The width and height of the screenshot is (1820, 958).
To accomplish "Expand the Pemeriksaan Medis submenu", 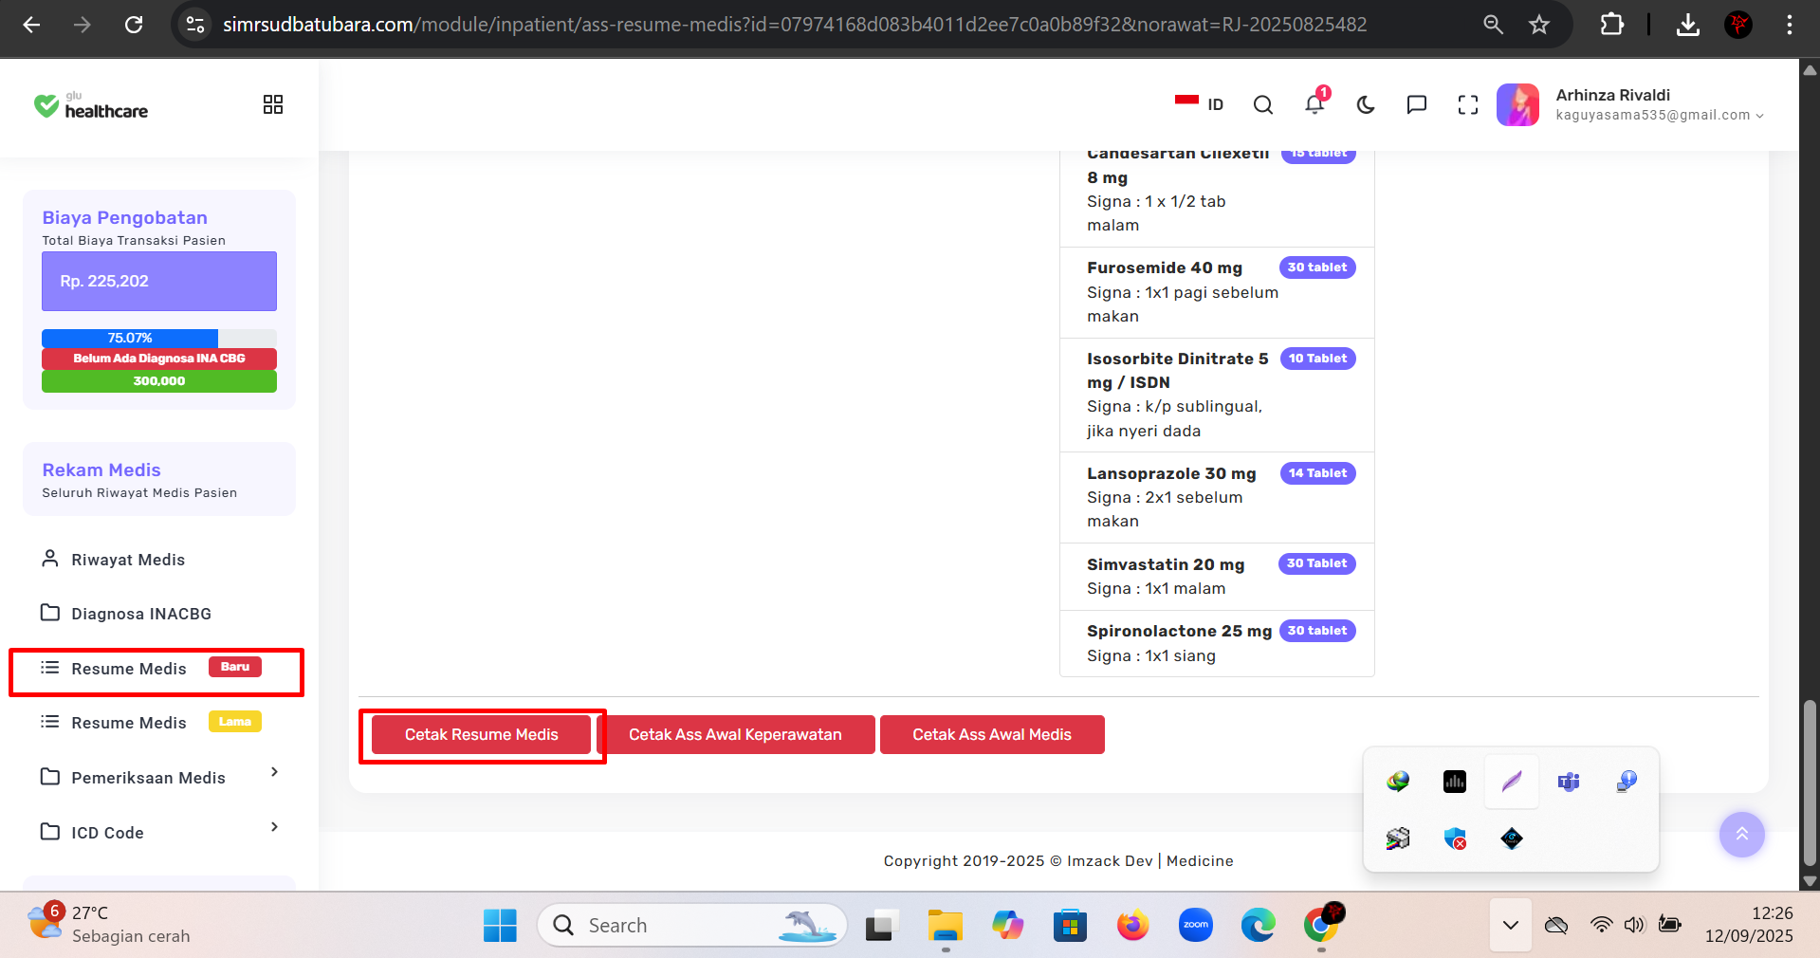I will 158,778.
